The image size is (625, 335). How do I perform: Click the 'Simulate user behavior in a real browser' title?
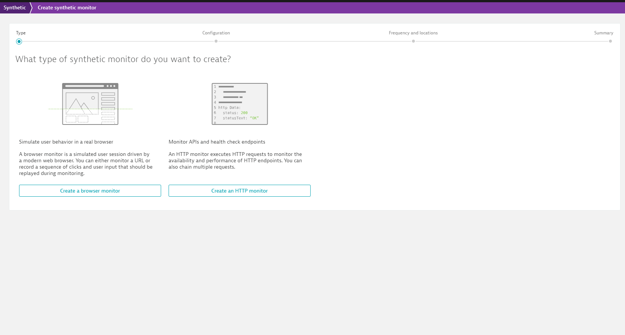click(x=66, y=142)
